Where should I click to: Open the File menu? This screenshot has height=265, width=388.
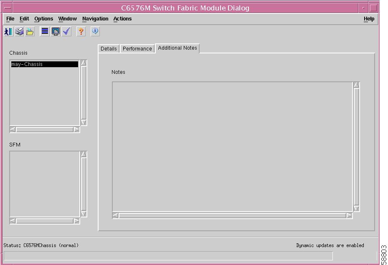pos(10,19)
